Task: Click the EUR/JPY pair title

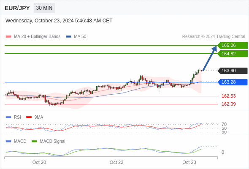Action: click(17, 8)
